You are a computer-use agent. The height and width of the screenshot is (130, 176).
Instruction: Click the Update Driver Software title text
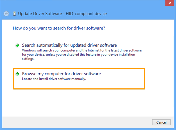(40, 14)
